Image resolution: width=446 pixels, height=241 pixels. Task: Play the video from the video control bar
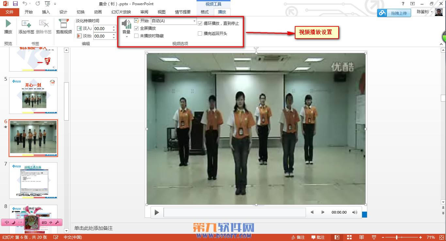click(x=157, y=212)
